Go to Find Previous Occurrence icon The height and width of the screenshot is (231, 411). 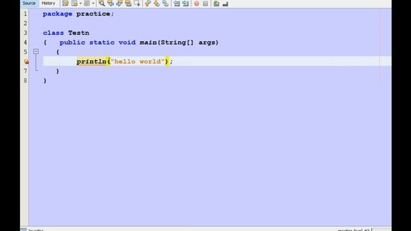(x=110, y=3)
